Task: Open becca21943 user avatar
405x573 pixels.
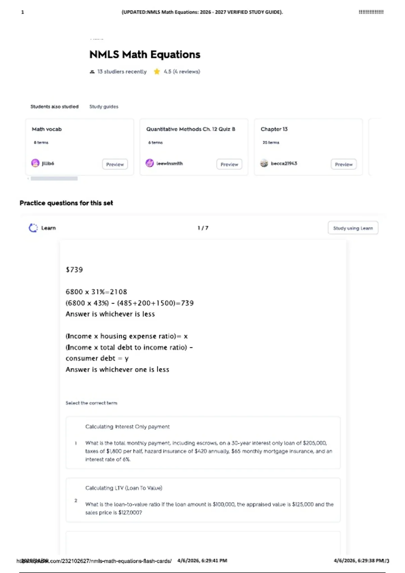Action: tap(264, 163)
